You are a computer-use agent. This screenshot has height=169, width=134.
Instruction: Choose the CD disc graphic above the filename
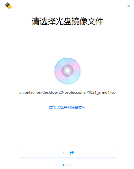coord(67,71)
